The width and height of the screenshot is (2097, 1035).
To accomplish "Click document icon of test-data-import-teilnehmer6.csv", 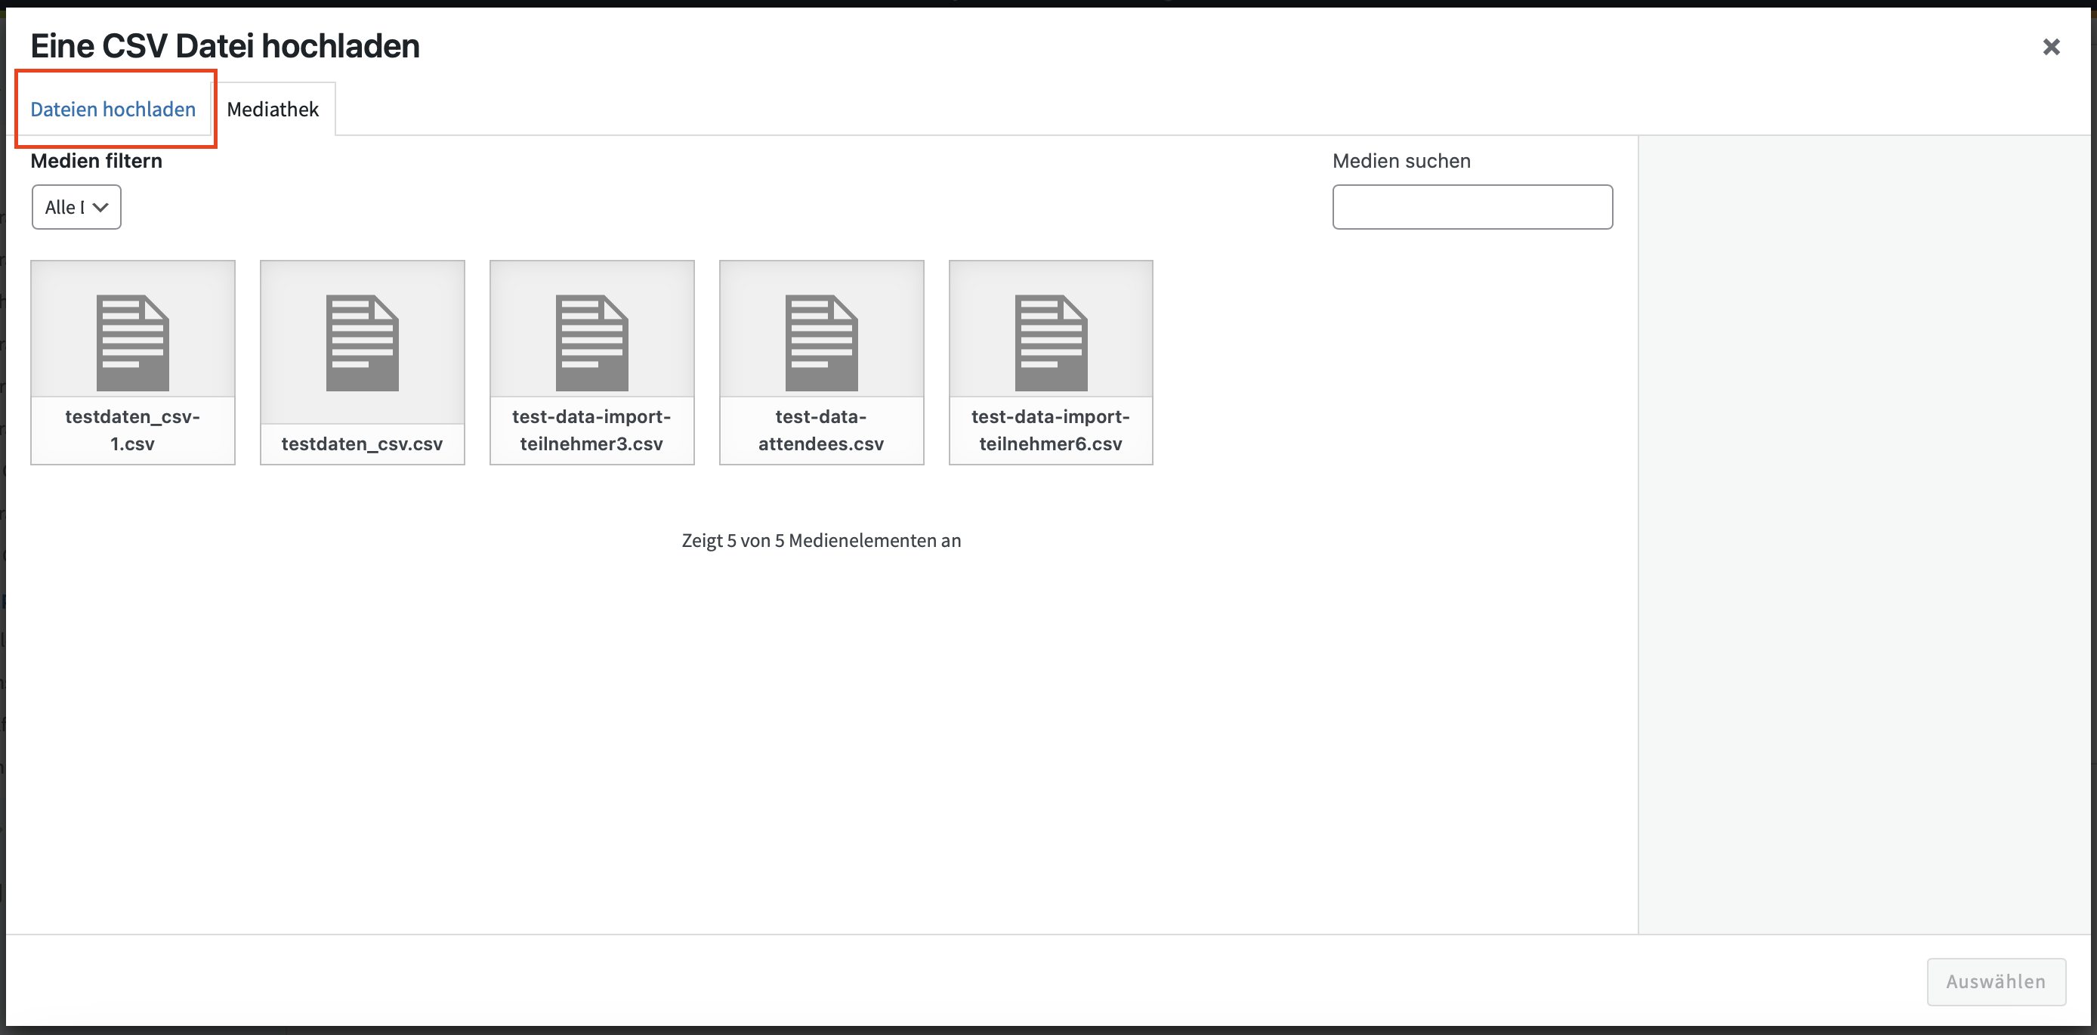I will [x=1051, y=343].
